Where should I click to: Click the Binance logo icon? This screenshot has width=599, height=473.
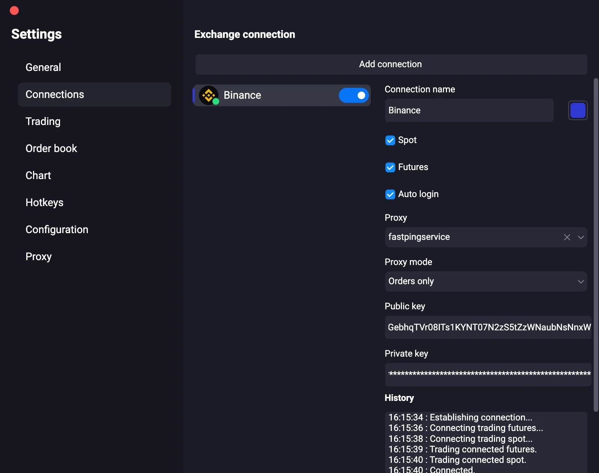point(209,95)
